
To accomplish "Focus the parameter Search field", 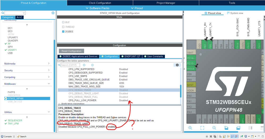I will point(70,65).
